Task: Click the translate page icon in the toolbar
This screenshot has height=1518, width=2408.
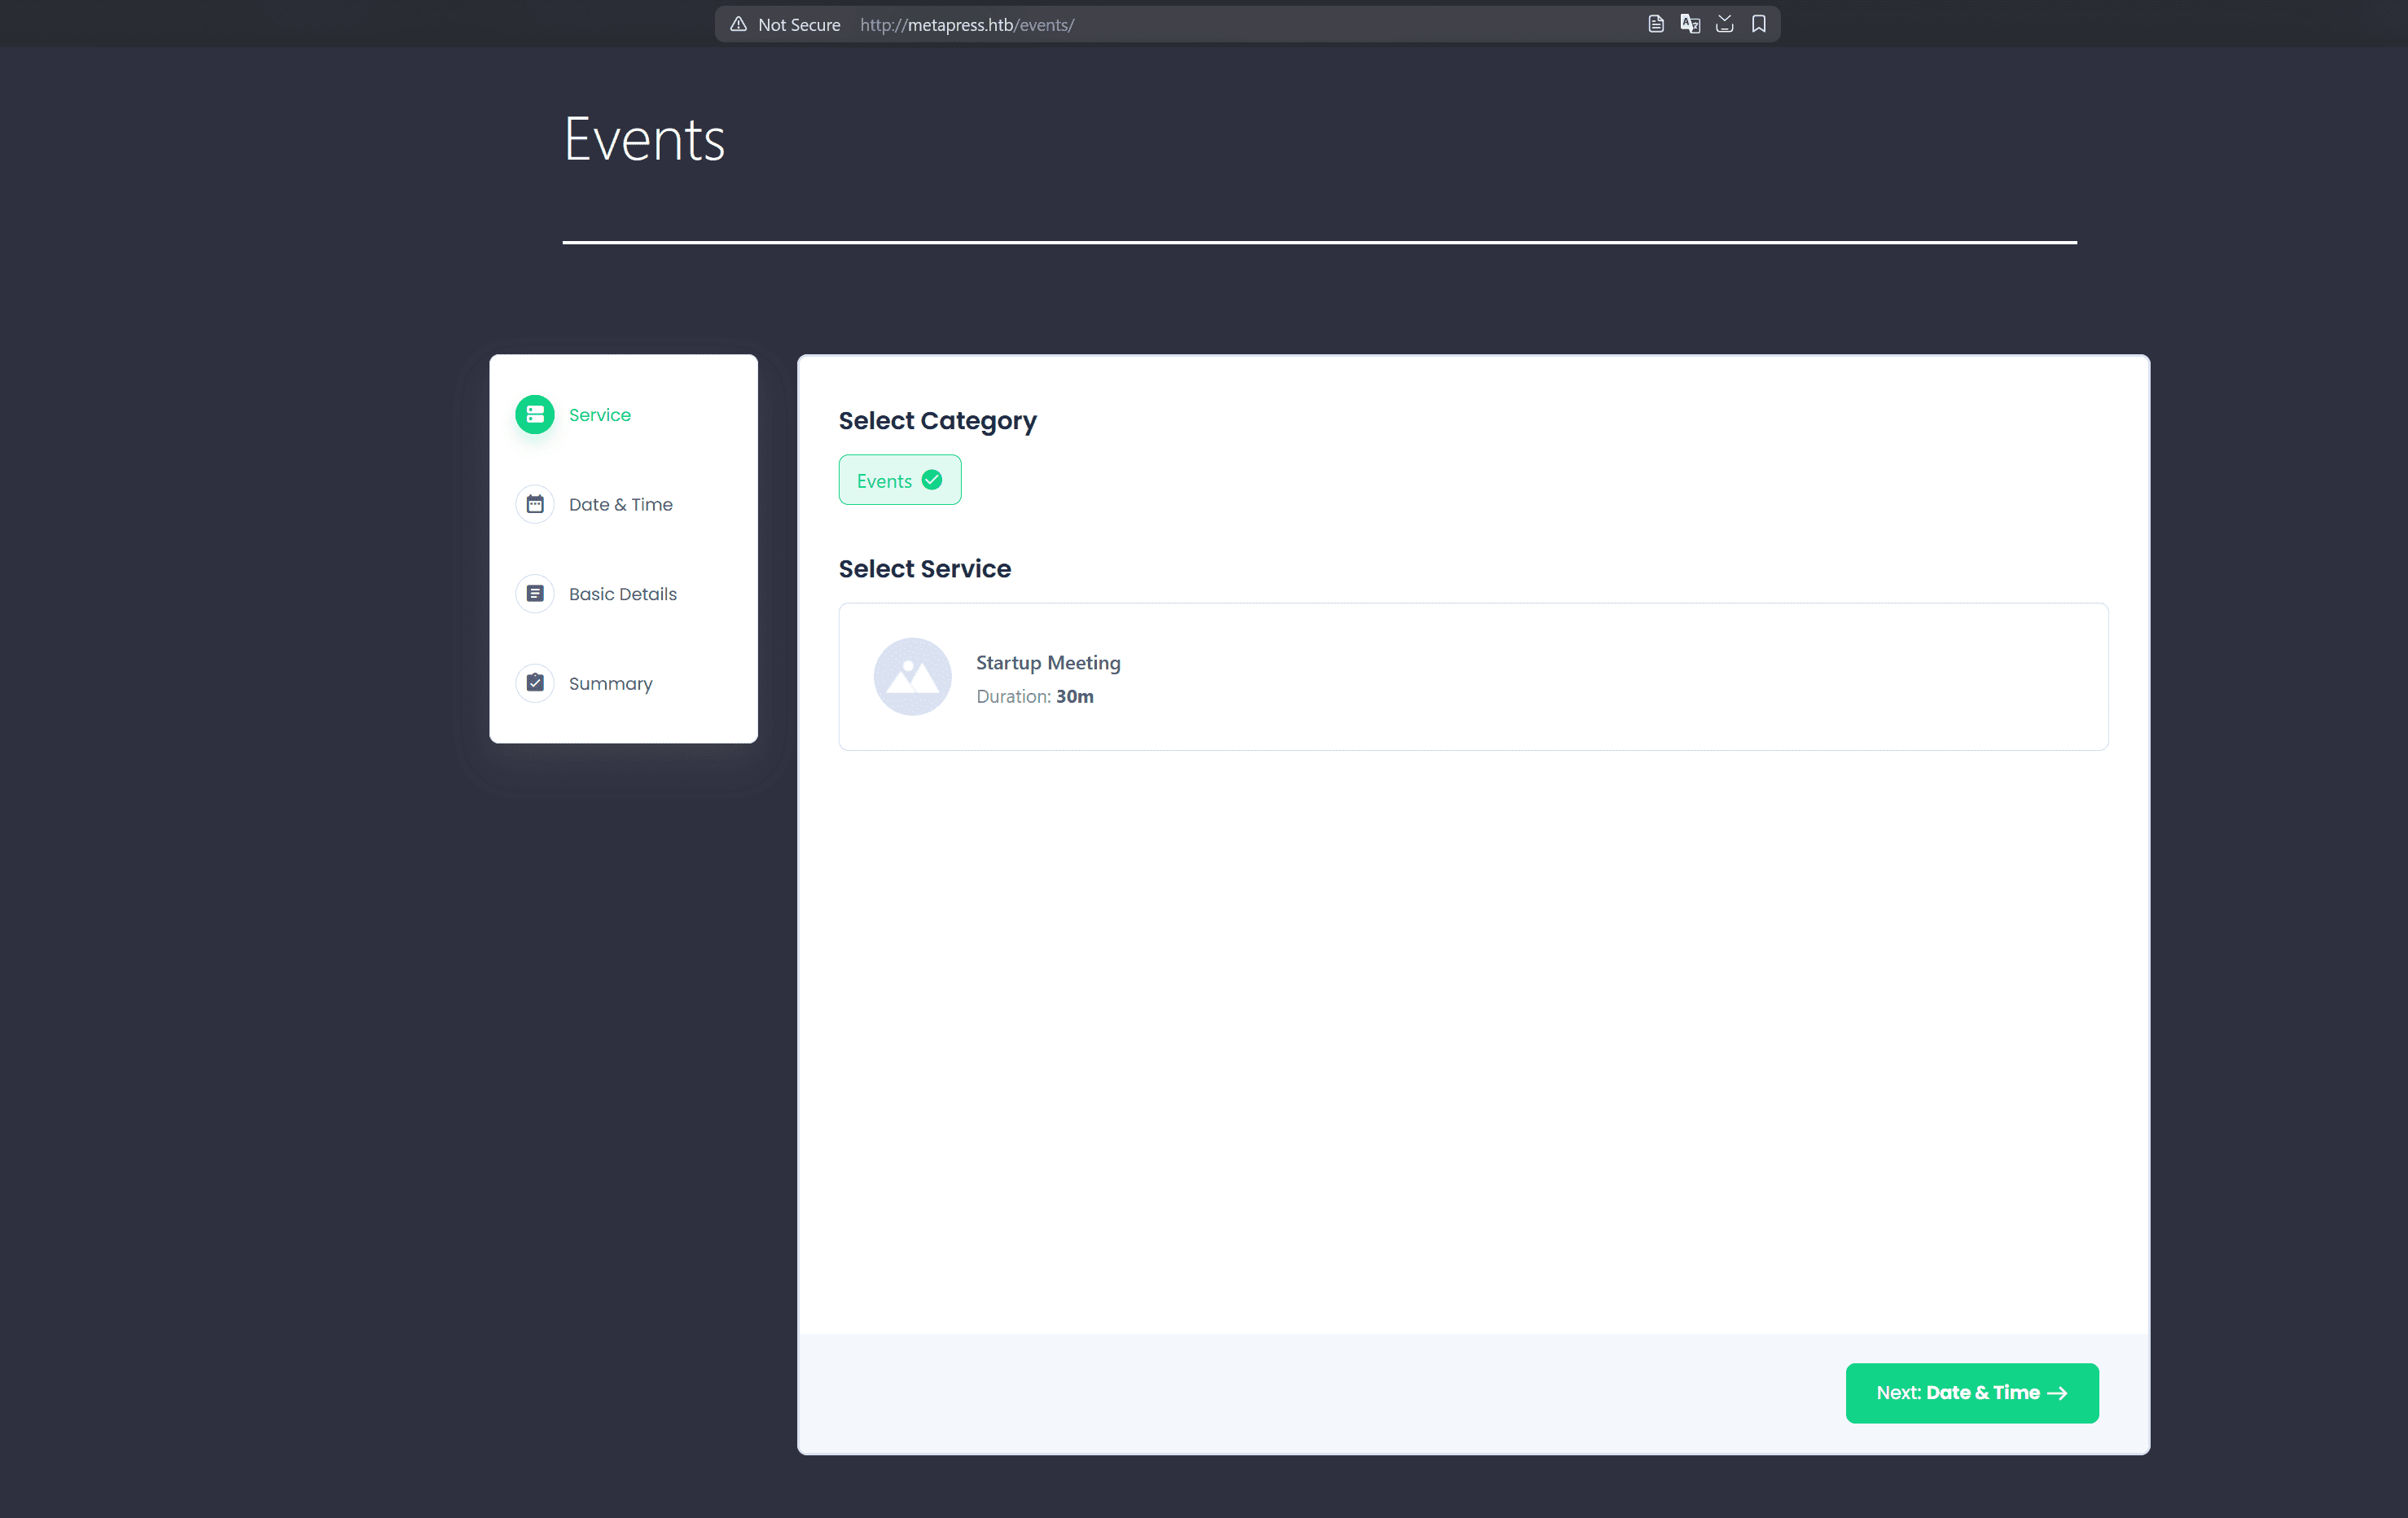Action: click(x=1690, y=23)
